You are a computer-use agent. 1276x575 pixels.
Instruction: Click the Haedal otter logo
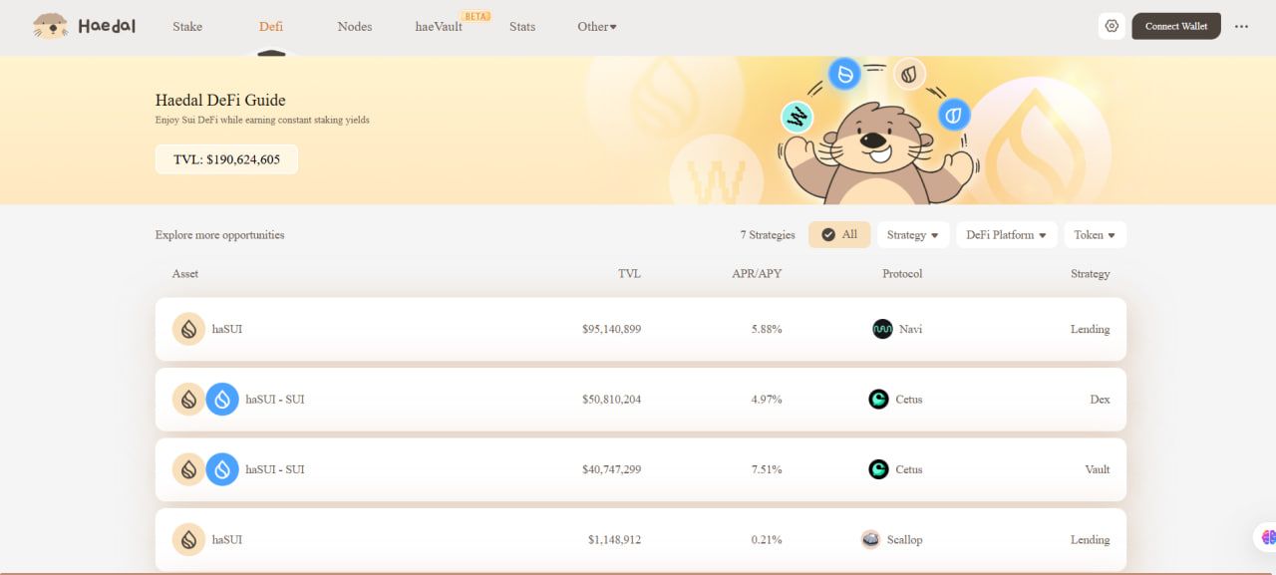50,26
